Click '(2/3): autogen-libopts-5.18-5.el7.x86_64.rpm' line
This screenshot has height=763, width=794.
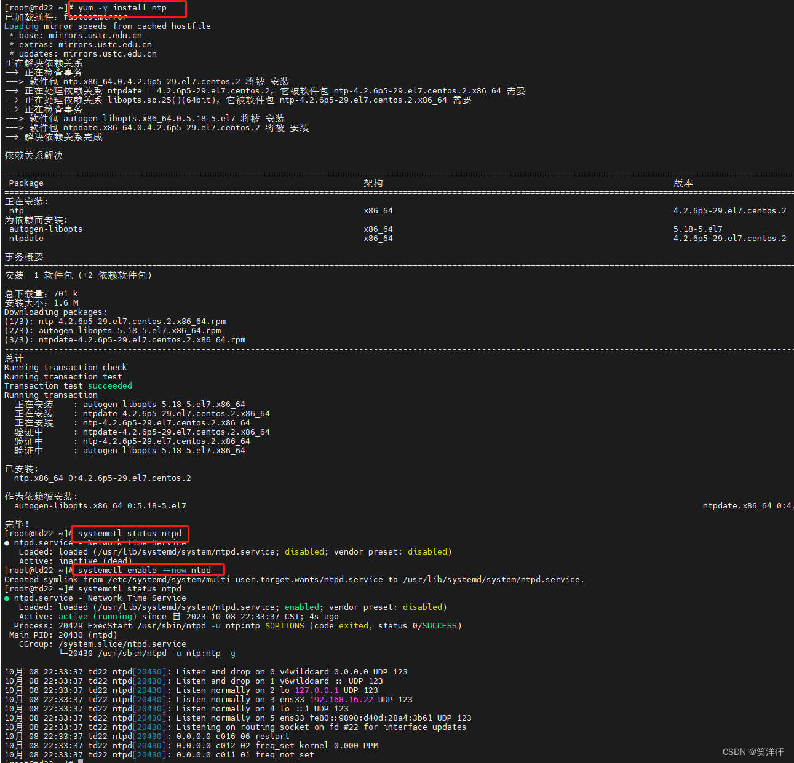point(113,331)
